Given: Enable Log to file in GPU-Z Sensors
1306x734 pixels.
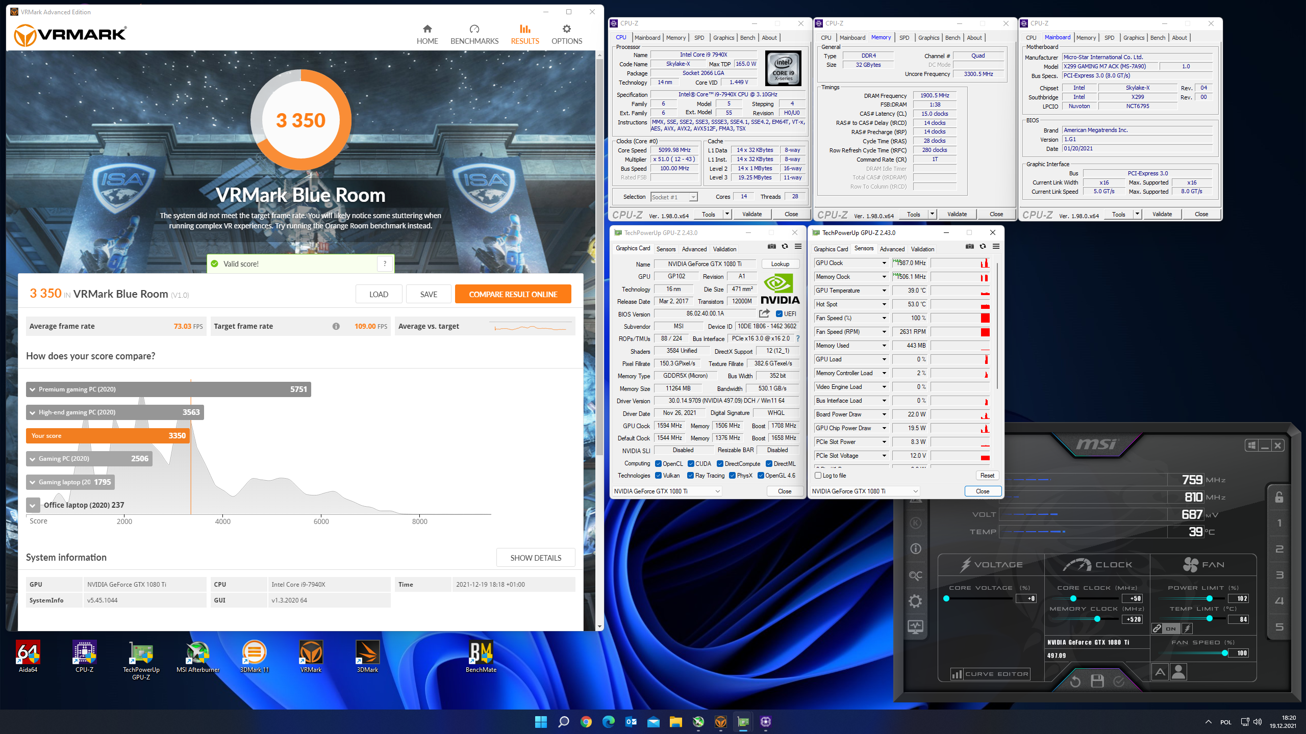Looking at the screenshot, I should point(818,476).
